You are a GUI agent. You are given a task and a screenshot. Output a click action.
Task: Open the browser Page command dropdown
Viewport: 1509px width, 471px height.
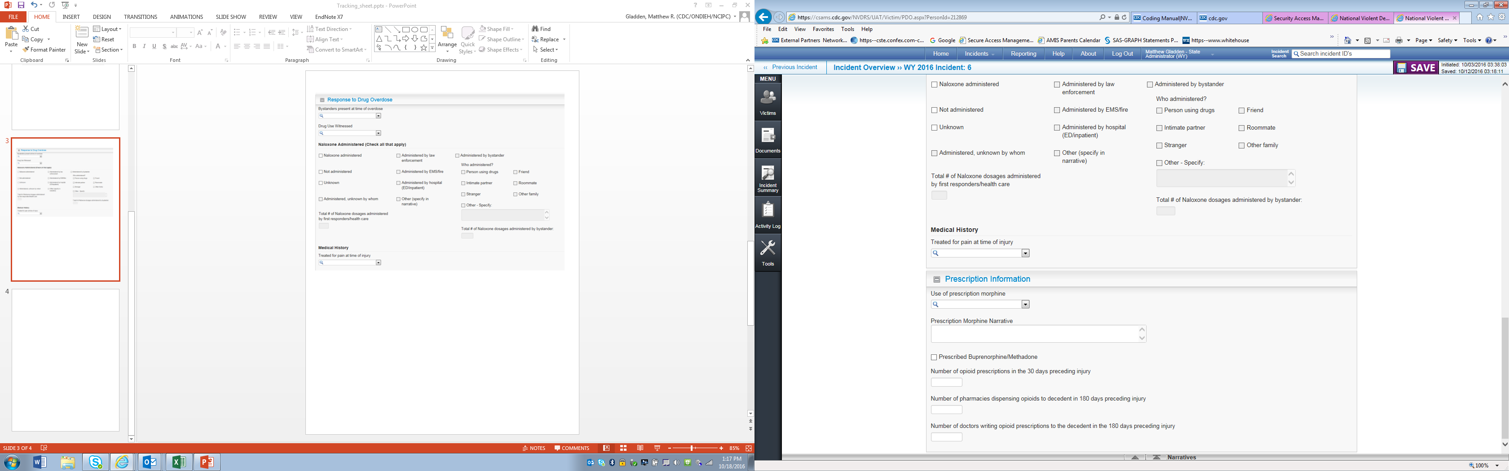[1424, 40]
